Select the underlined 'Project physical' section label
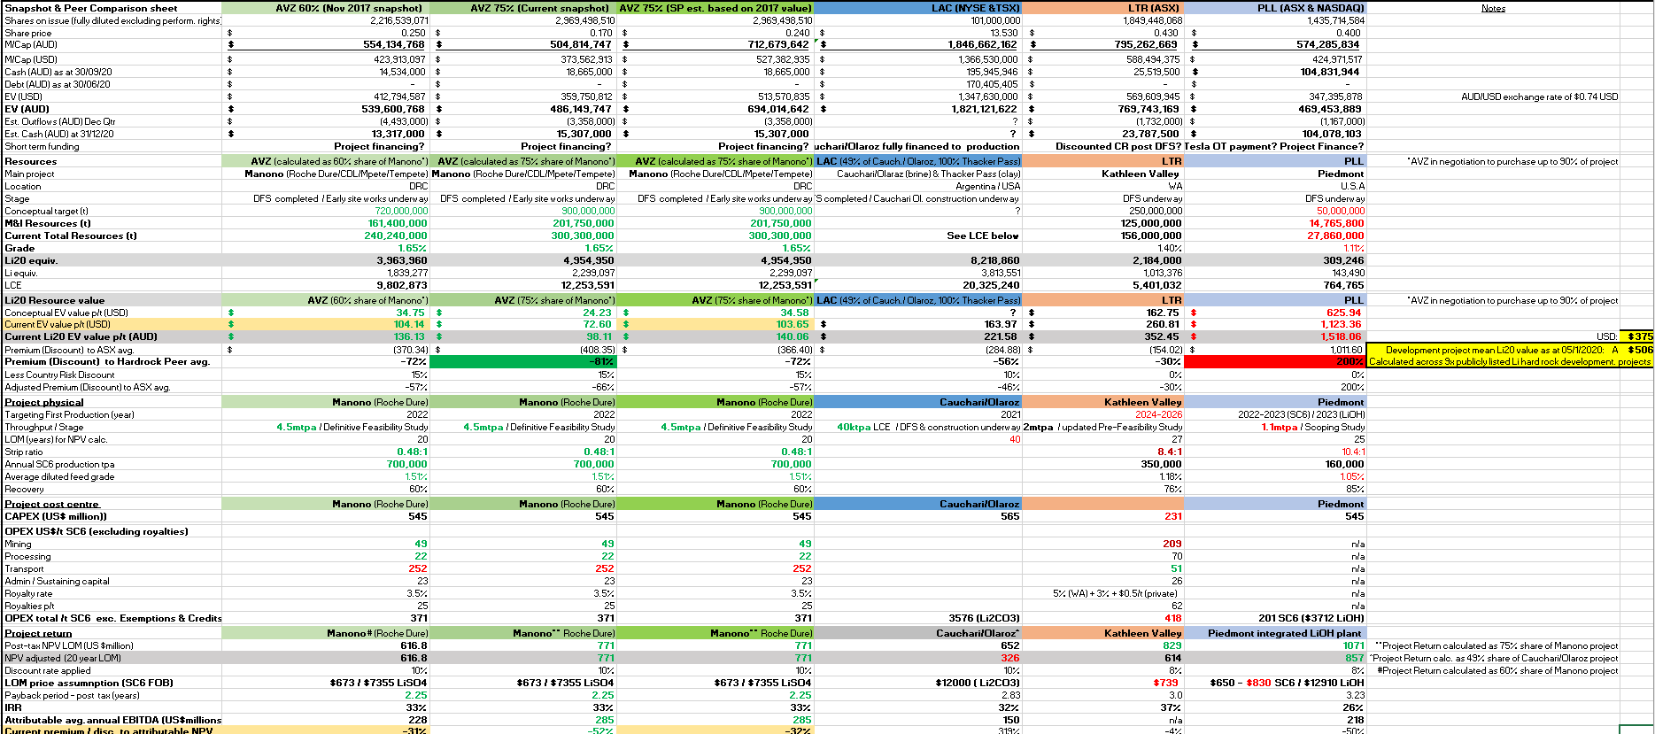Screen dimensions: 1655x734 tap(44, 402)
